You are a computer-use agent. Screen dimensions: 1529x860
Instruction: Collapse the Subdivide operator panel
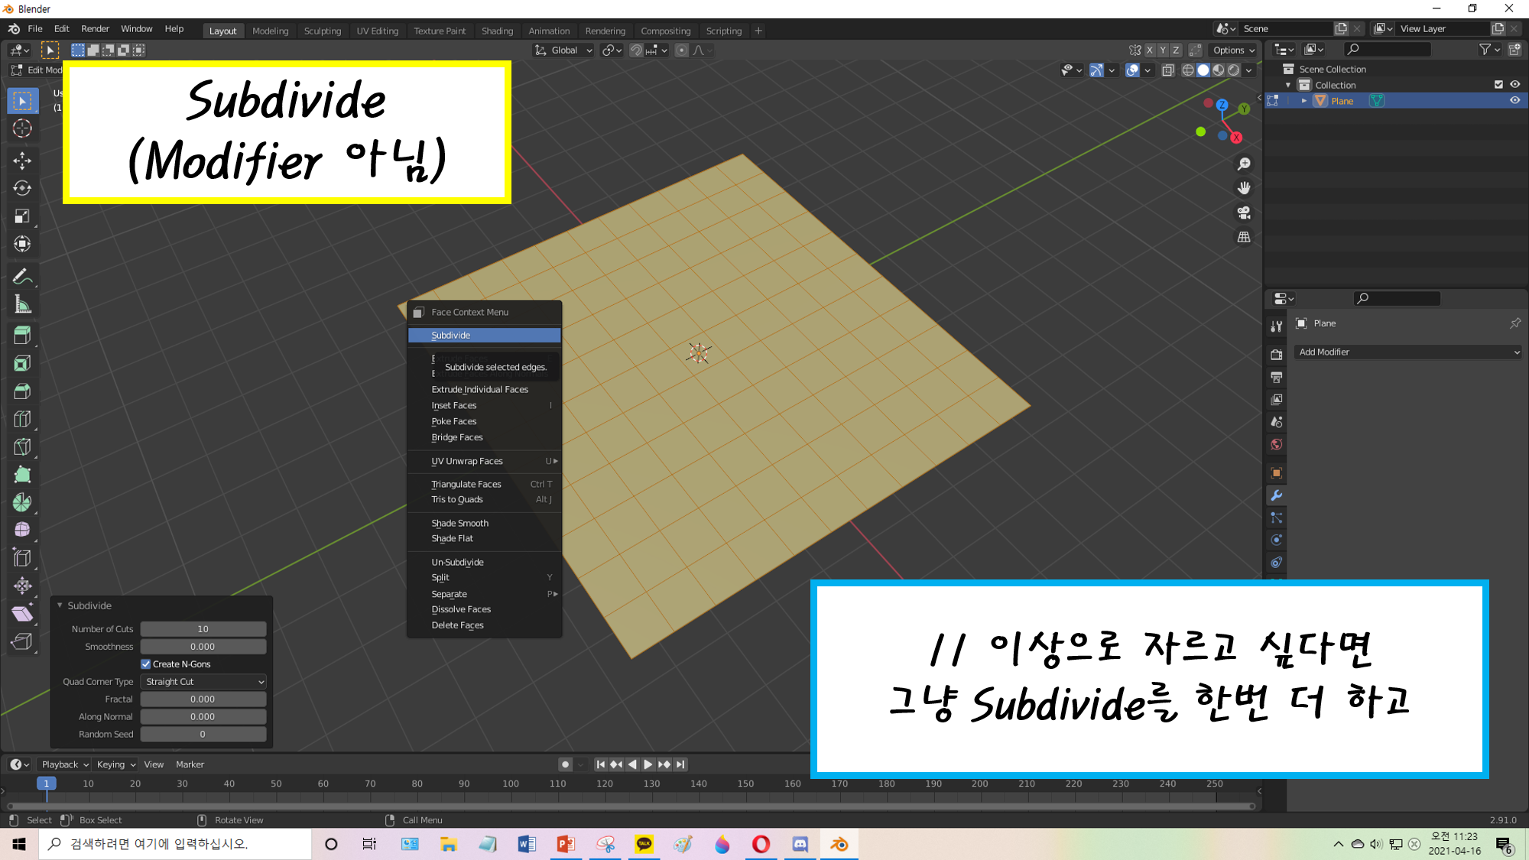coord(60,605)
